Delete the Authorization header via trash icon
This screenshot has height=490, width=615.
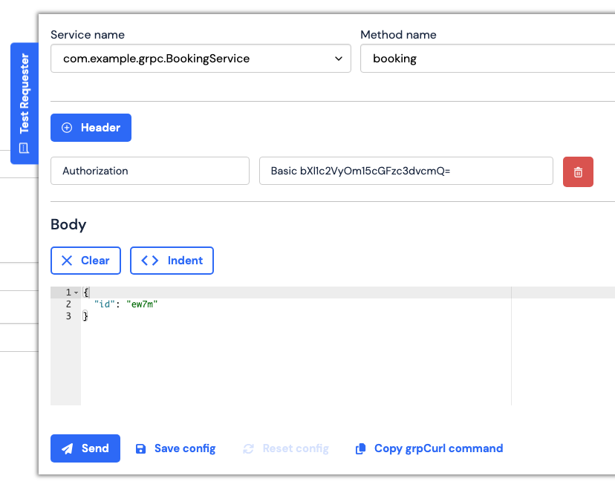(x=578, y=171)
